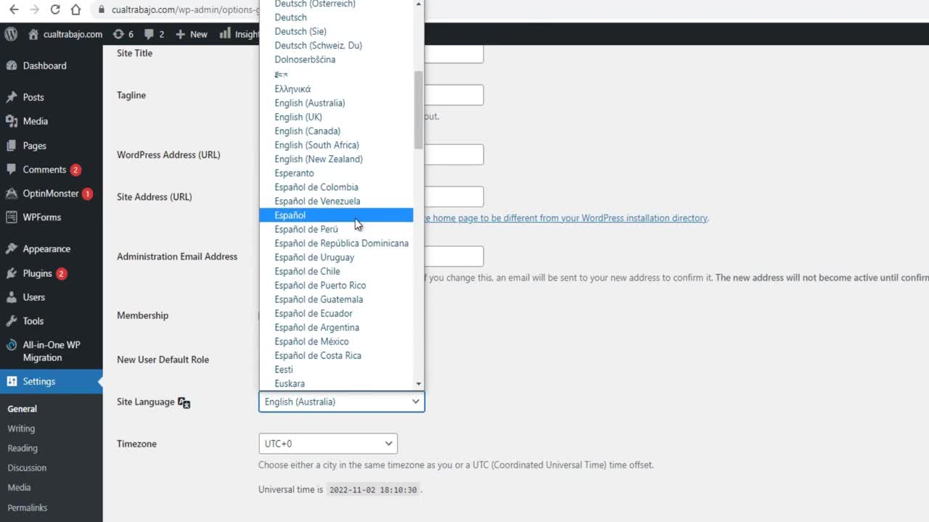Open the comments bubble showing 2
The image size is (929, 522).
tap(154, 34)
